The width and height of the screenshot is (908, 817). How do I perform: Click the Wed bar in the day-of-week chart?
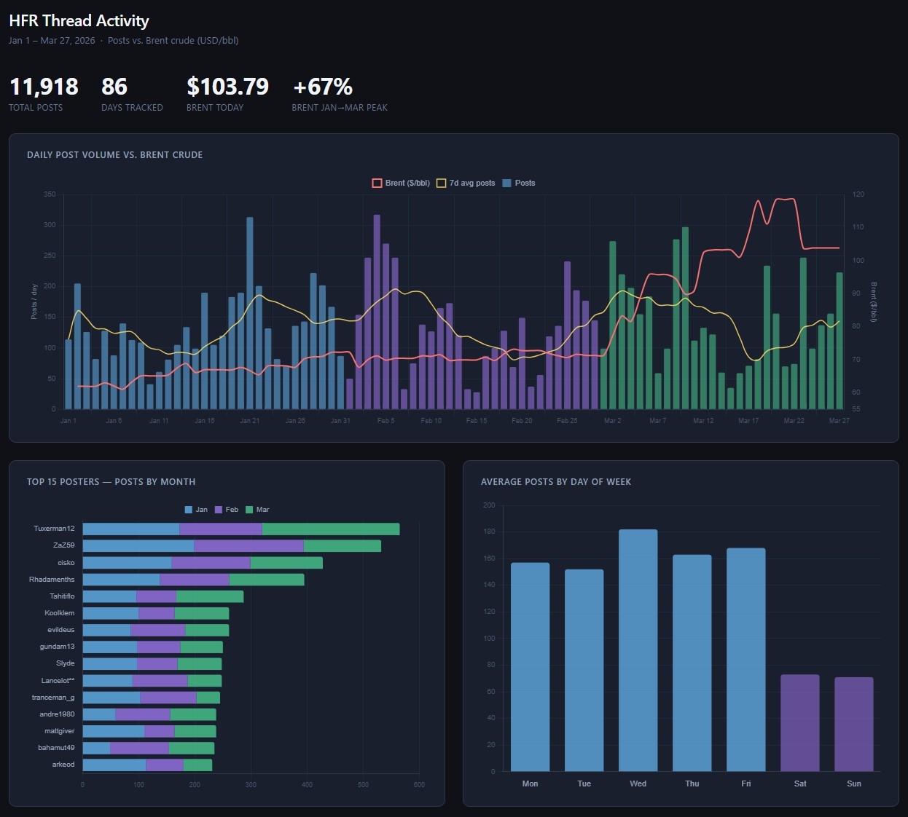638,650
